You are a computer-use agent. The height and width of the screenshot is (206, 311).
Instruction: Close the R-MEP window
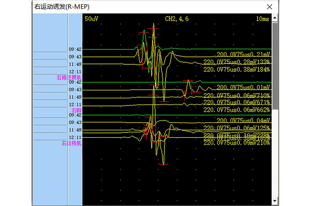269,7
